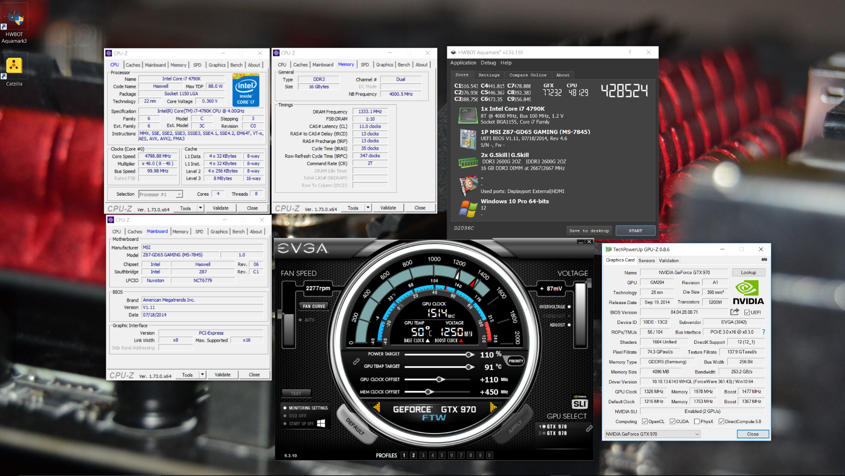Click the red Boost Clock triangle marker
The width and height of the screenshot is (845, 476).
[461, 340]
